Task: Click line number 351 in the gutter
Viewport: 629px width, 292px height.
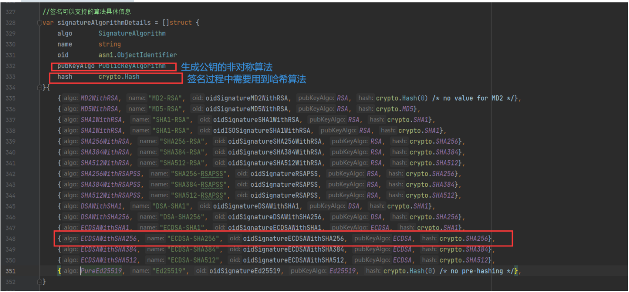Action: point(11,271)
